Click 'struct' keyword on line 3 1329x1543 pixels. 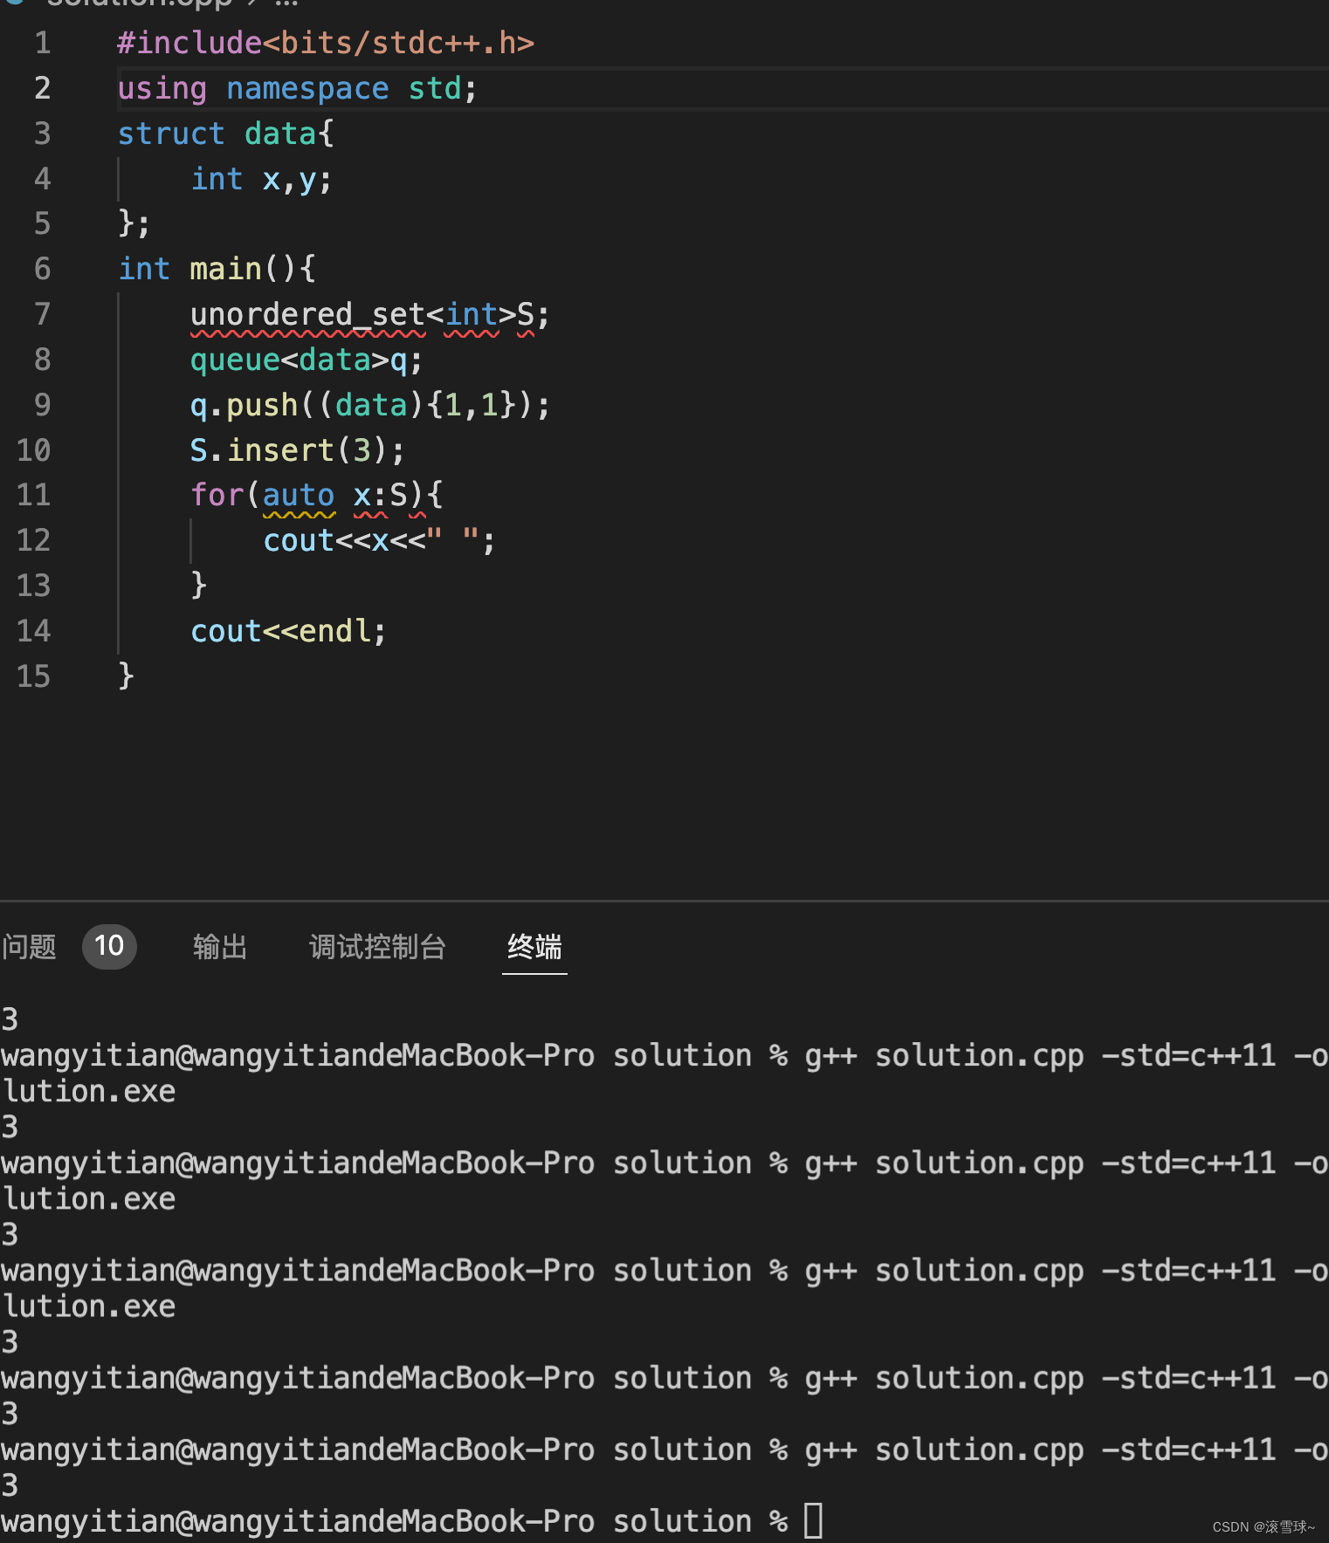[171, 134]
